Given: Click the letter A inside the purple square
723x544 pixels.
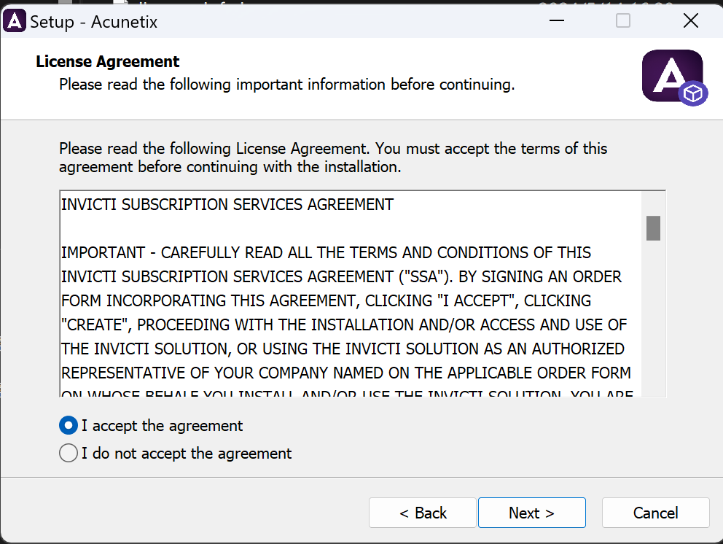Looking at the screenshot, I should point(669,74).
